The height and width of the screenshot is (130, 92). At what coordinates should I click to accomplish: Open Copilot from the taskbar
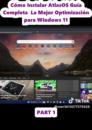51,102
